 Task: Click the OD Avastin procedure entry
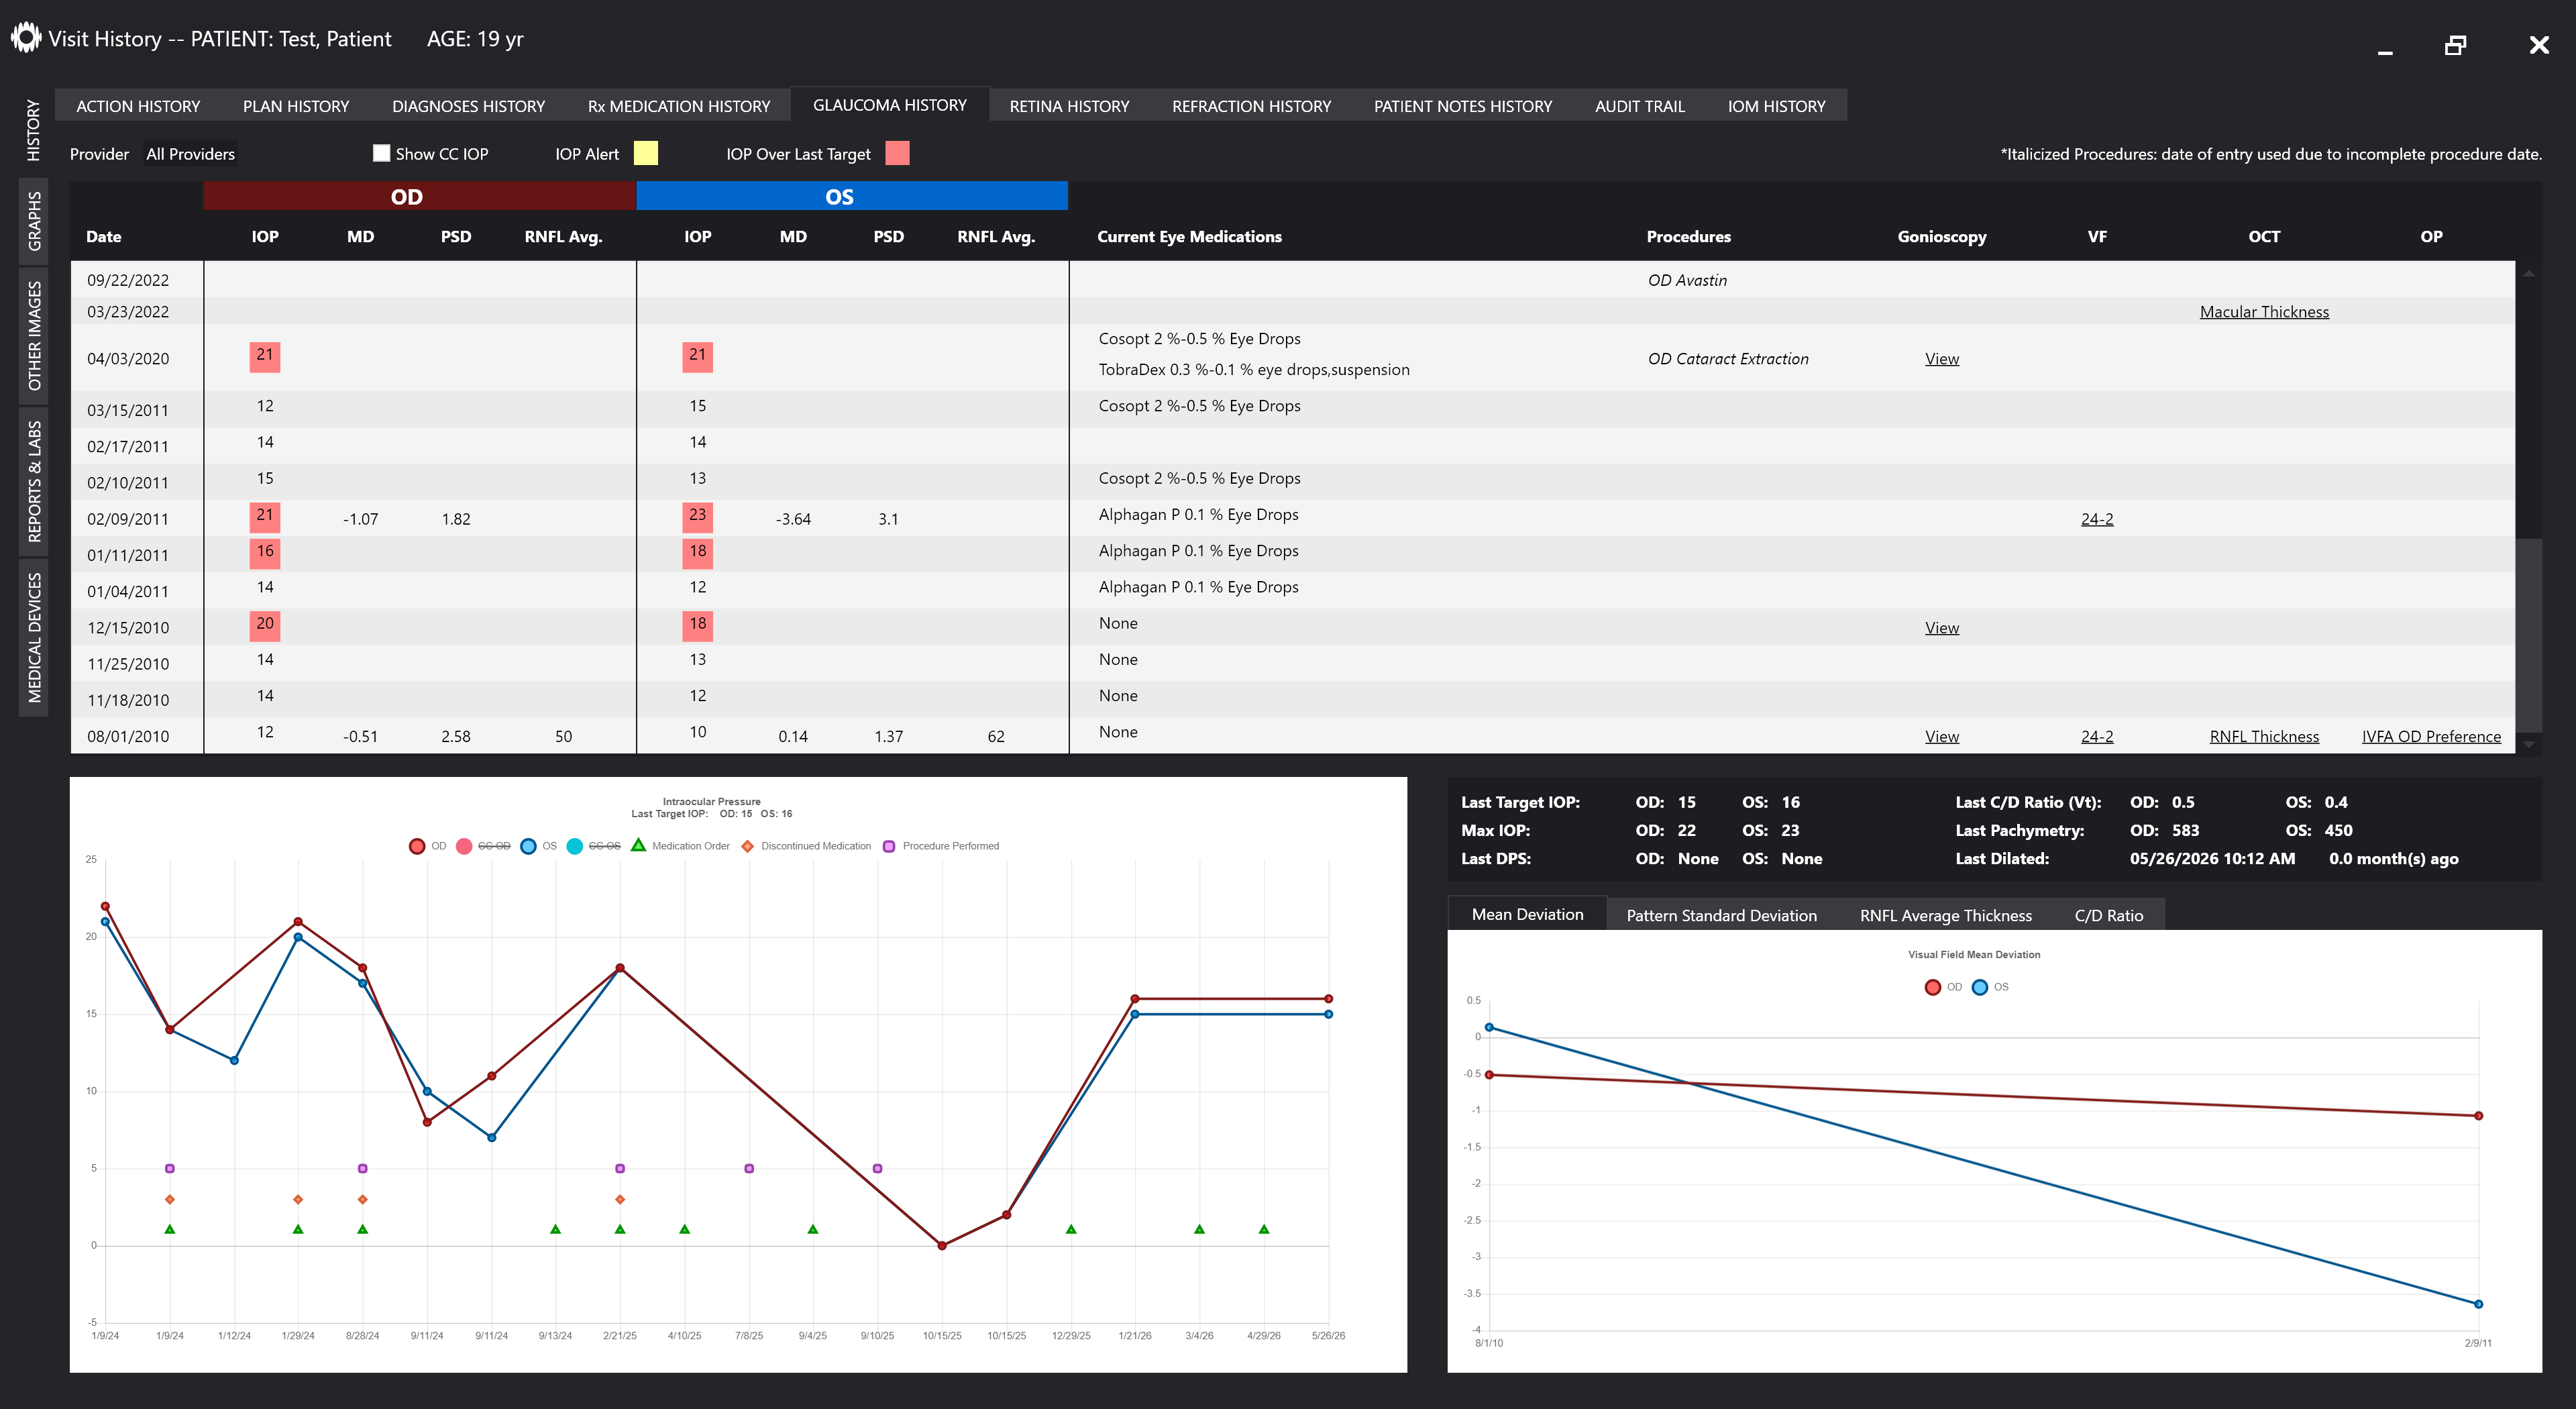[1687, 281]
